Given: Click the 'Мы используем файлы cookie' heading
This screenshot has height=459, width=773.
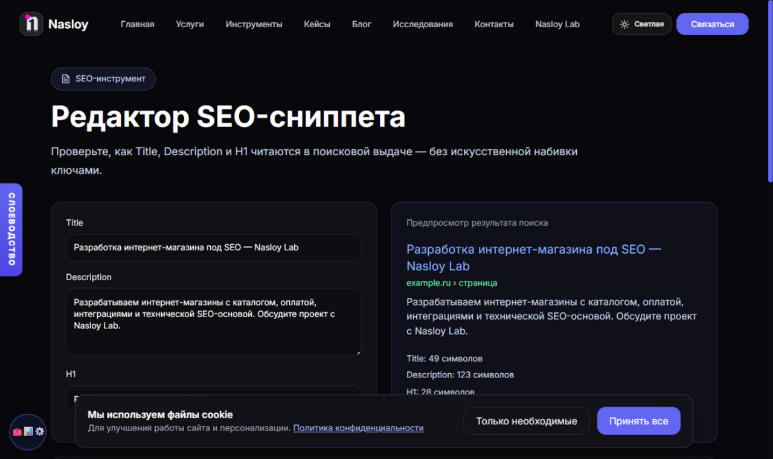Looking at the screenshot, I should click(160, 415).
